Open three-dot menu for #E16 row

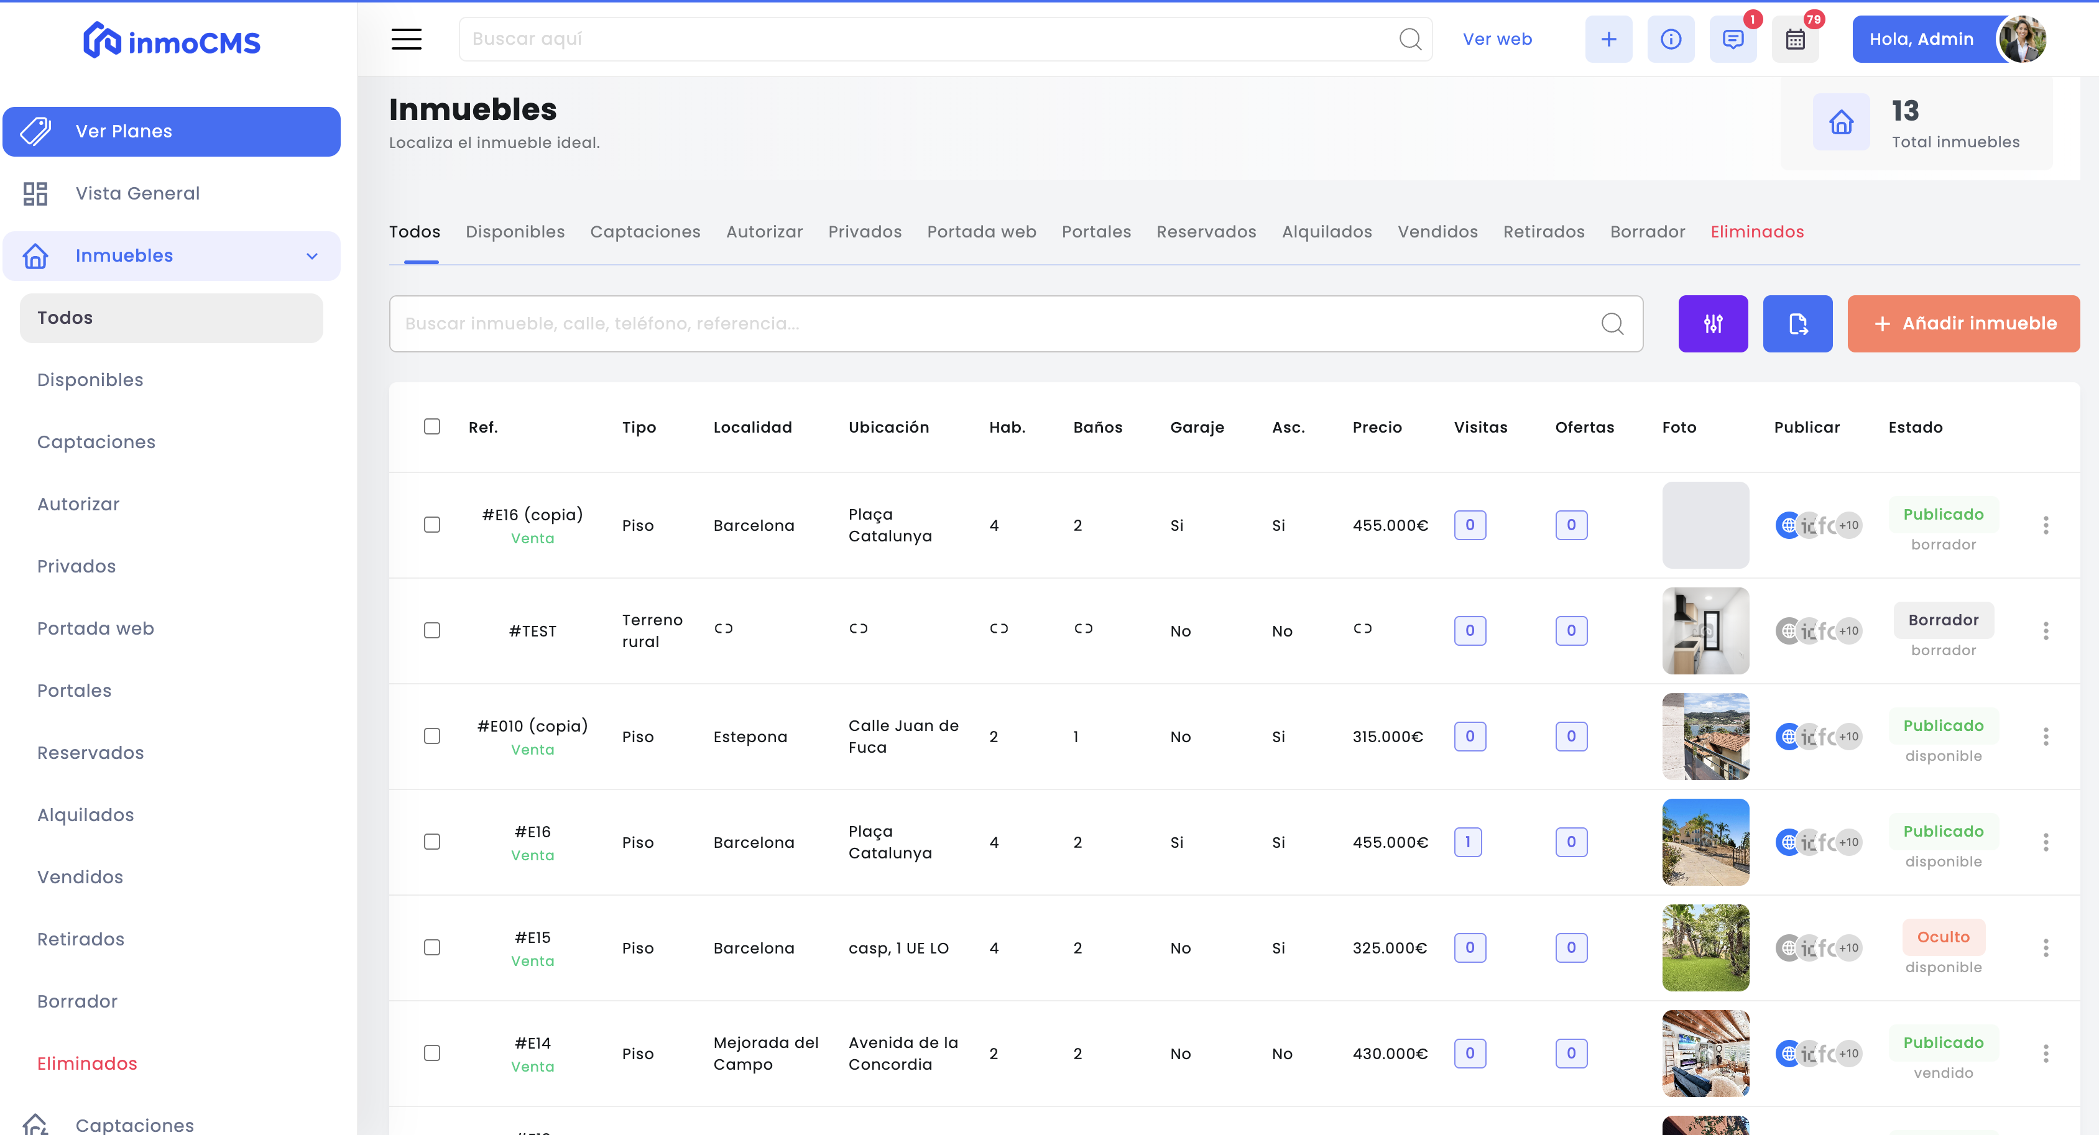click(2046, 842)
